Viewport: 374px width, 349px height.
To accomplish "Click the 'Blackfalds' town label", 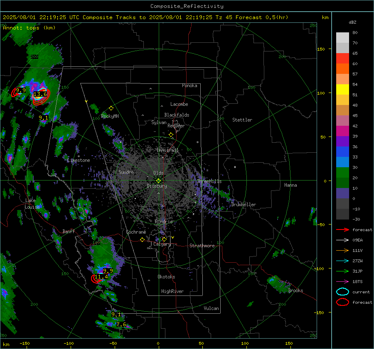I will coord(177,115).
